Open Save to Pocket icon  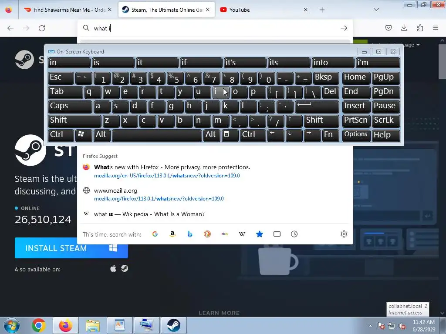(x=388, y=28)
